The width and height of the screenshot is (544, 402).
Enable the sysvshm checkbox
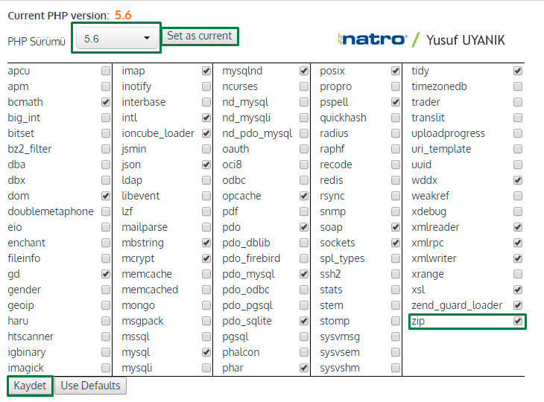click(x=396, y=367)
